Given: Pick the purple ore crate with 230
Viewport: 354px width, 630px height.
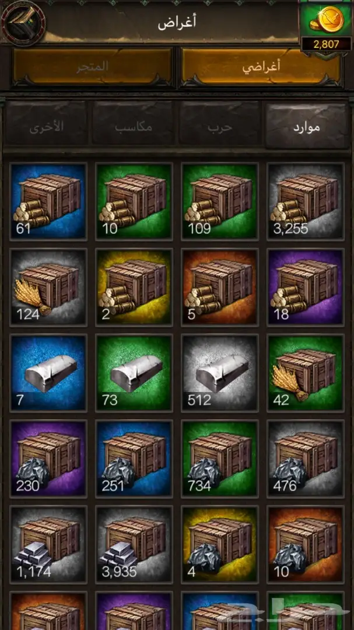Looking at the screenshot, I should [x=48, y=459].
